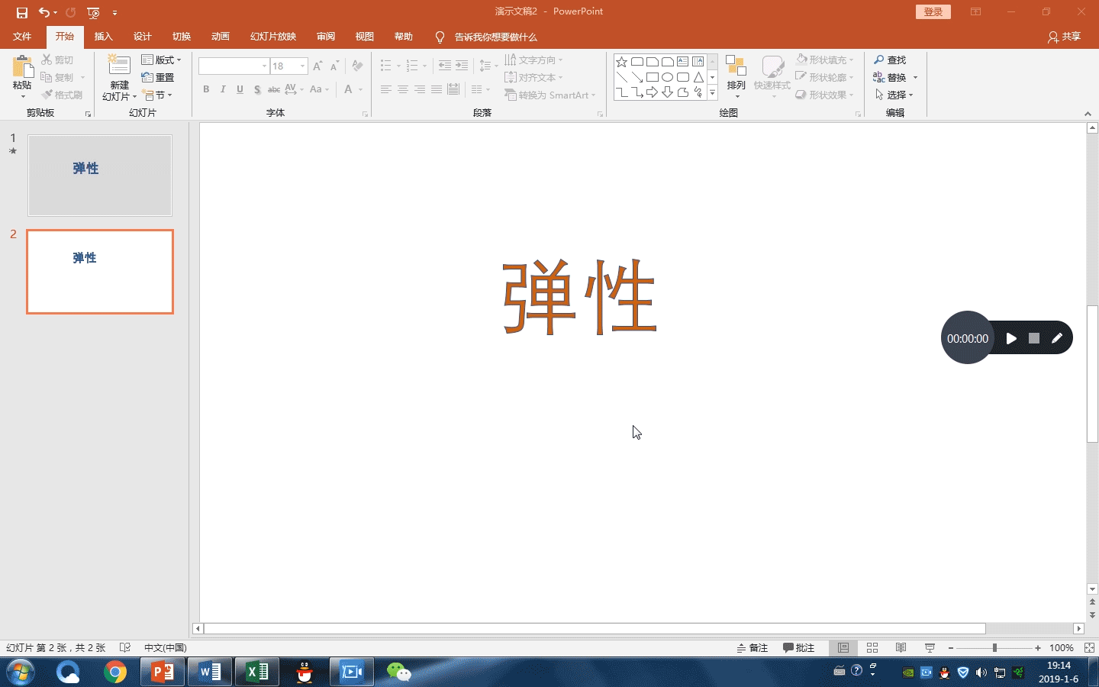
Task: Click the pencil icon on recorder widget
Action: 1056,338
